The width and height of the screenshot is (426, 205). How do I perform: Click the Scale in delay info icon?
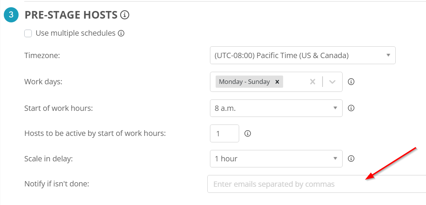tap(351, 159)
